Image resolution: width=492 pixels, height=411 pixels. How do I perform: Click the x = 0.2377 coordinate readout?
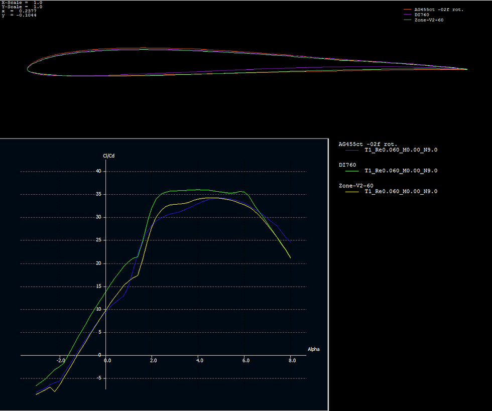(x=19, y=11)
